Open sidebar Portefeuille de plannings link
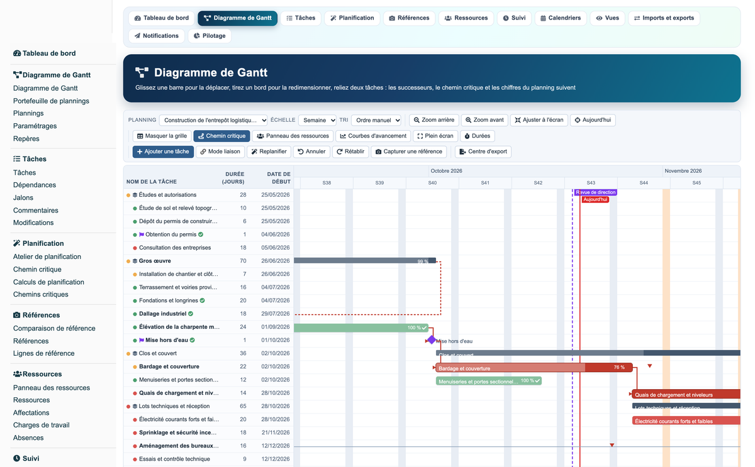Screen dimensions: 755x467 click(x=51, y=101)
